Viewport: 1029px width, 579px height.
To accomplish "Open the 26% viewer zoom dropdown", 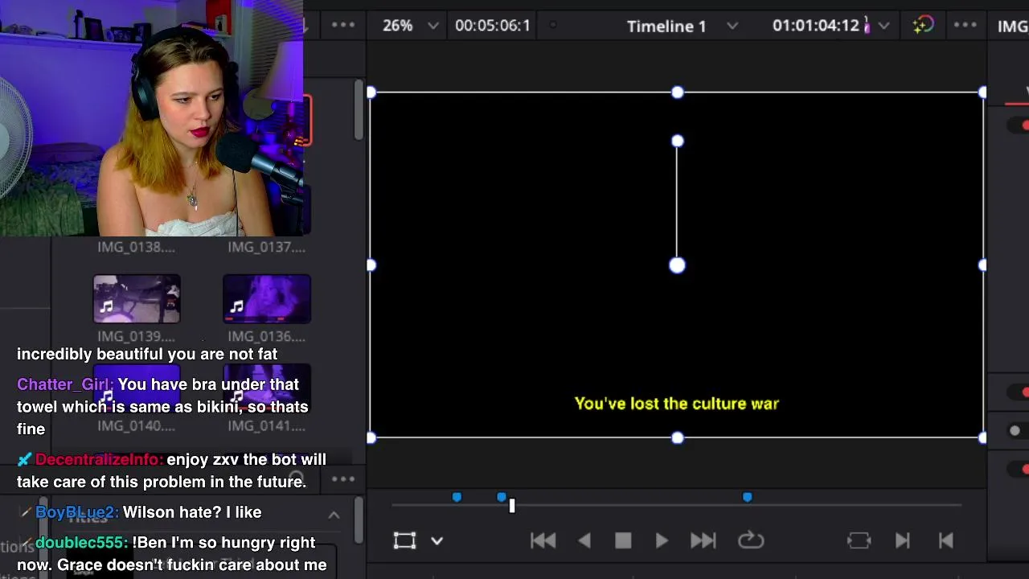I will coord(433,26).
